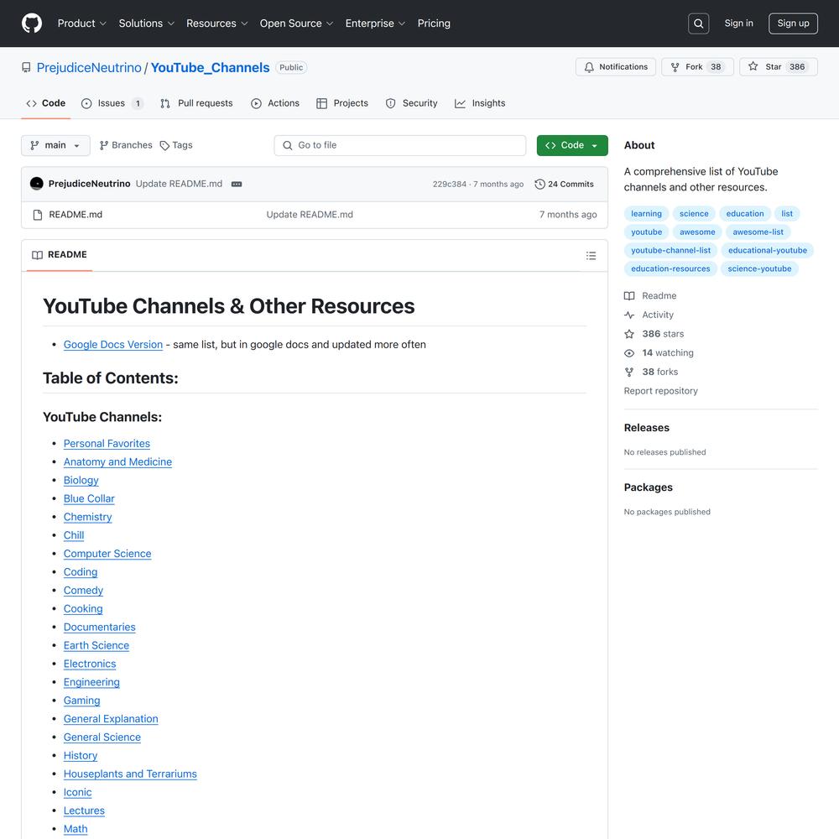
Task: Switch to the Security tab
Action: coord(411,103)
